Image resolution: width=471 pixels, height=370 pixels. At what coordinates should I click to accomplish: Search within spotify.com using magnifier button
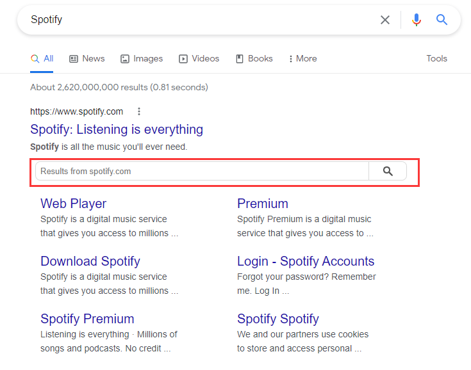click(x=388, y=171)
